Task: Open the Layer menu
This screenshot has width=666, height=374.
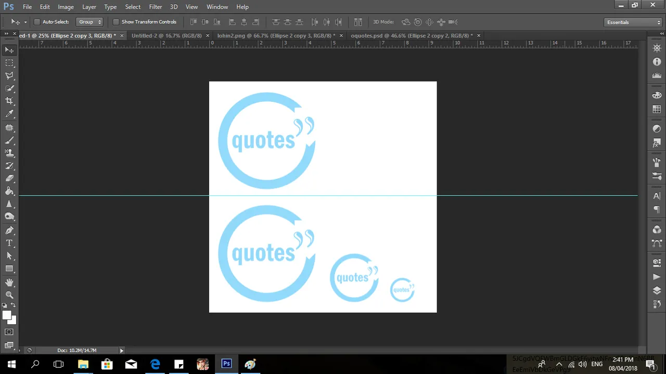Action: click(89, 7)
